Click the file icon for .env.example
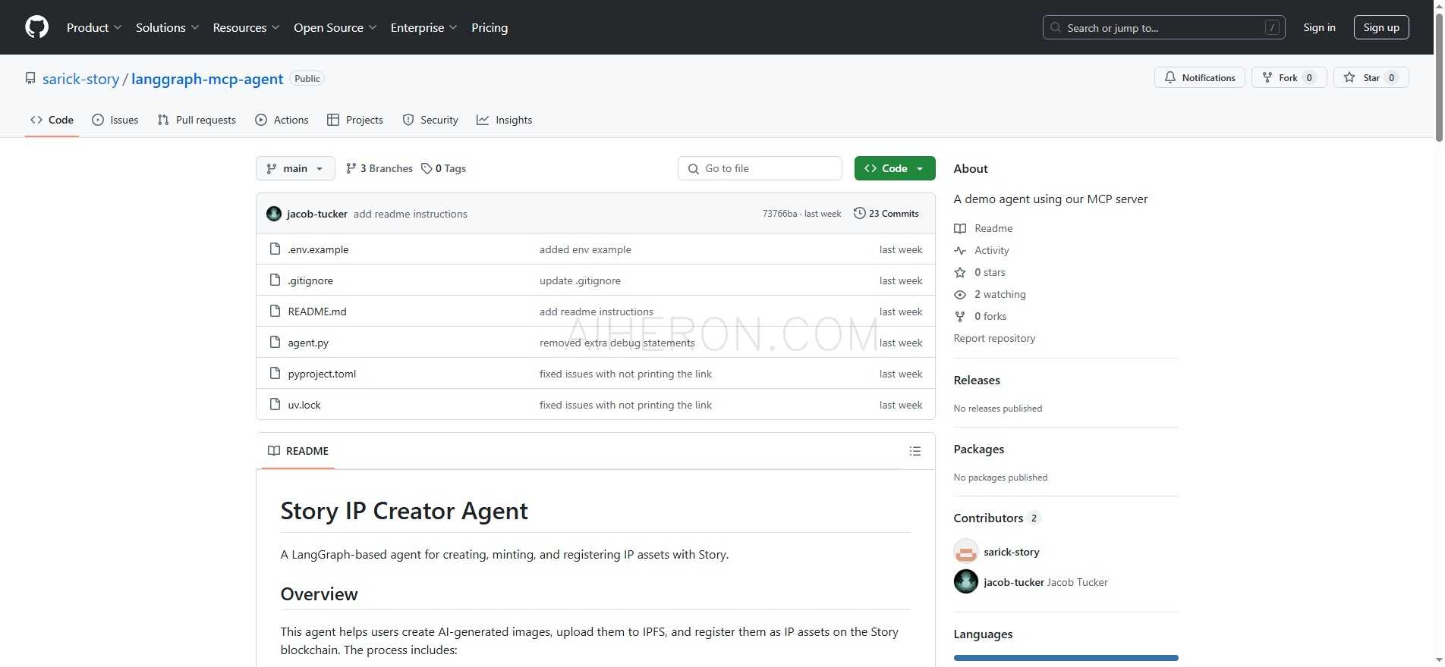 (x=275, y=249)
